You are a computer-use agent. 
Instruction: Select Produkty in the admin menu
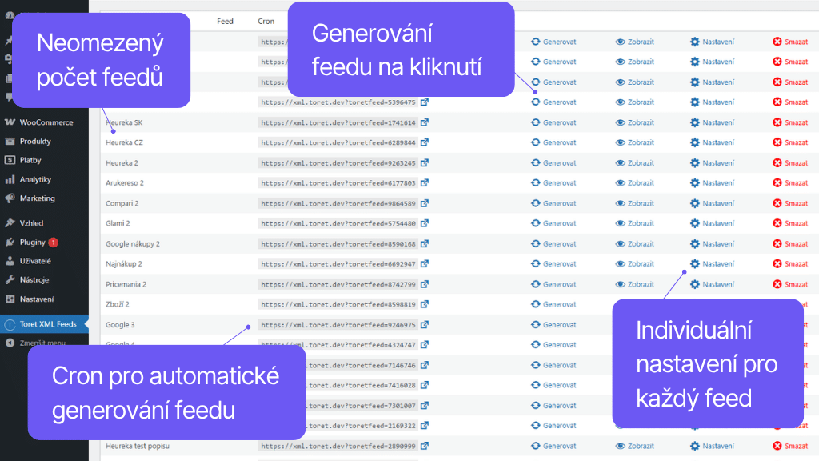coord(36,141)
